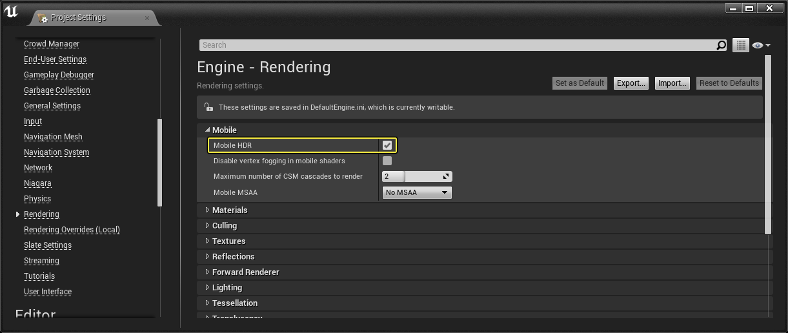Click the settings Search field
The image size is (788, 333).
click(458, 45)
